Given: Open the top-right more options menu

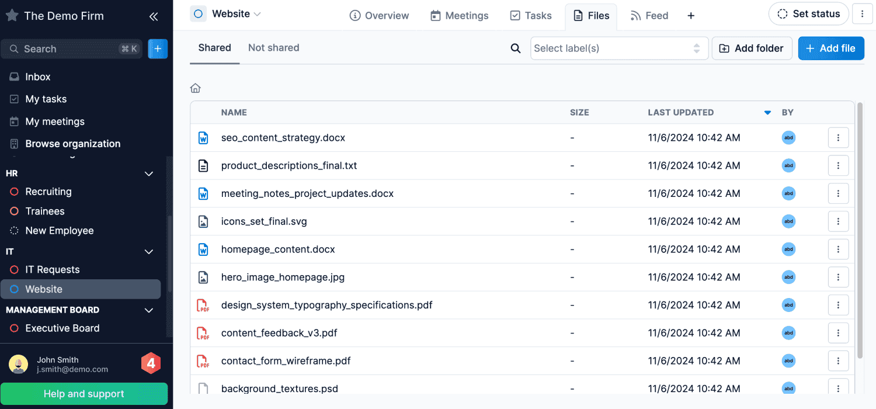Looking at the screenshot, I should point(862,14).
